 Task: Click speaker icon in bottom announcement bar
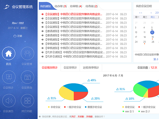click(x=40, y=117)
